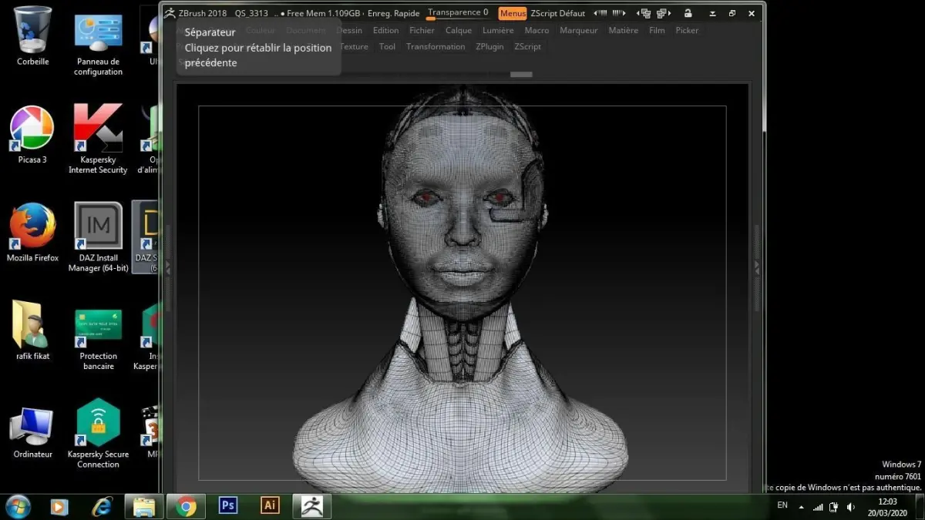Adjust the Transparence slider
This screenshot has height=520, width=925.
click(458, 13)
